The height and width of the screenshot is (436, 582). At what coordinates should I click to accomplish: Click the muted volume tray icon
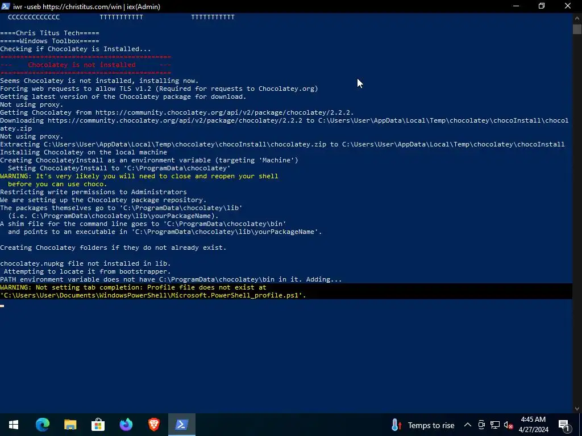click(x=508, y=425)
